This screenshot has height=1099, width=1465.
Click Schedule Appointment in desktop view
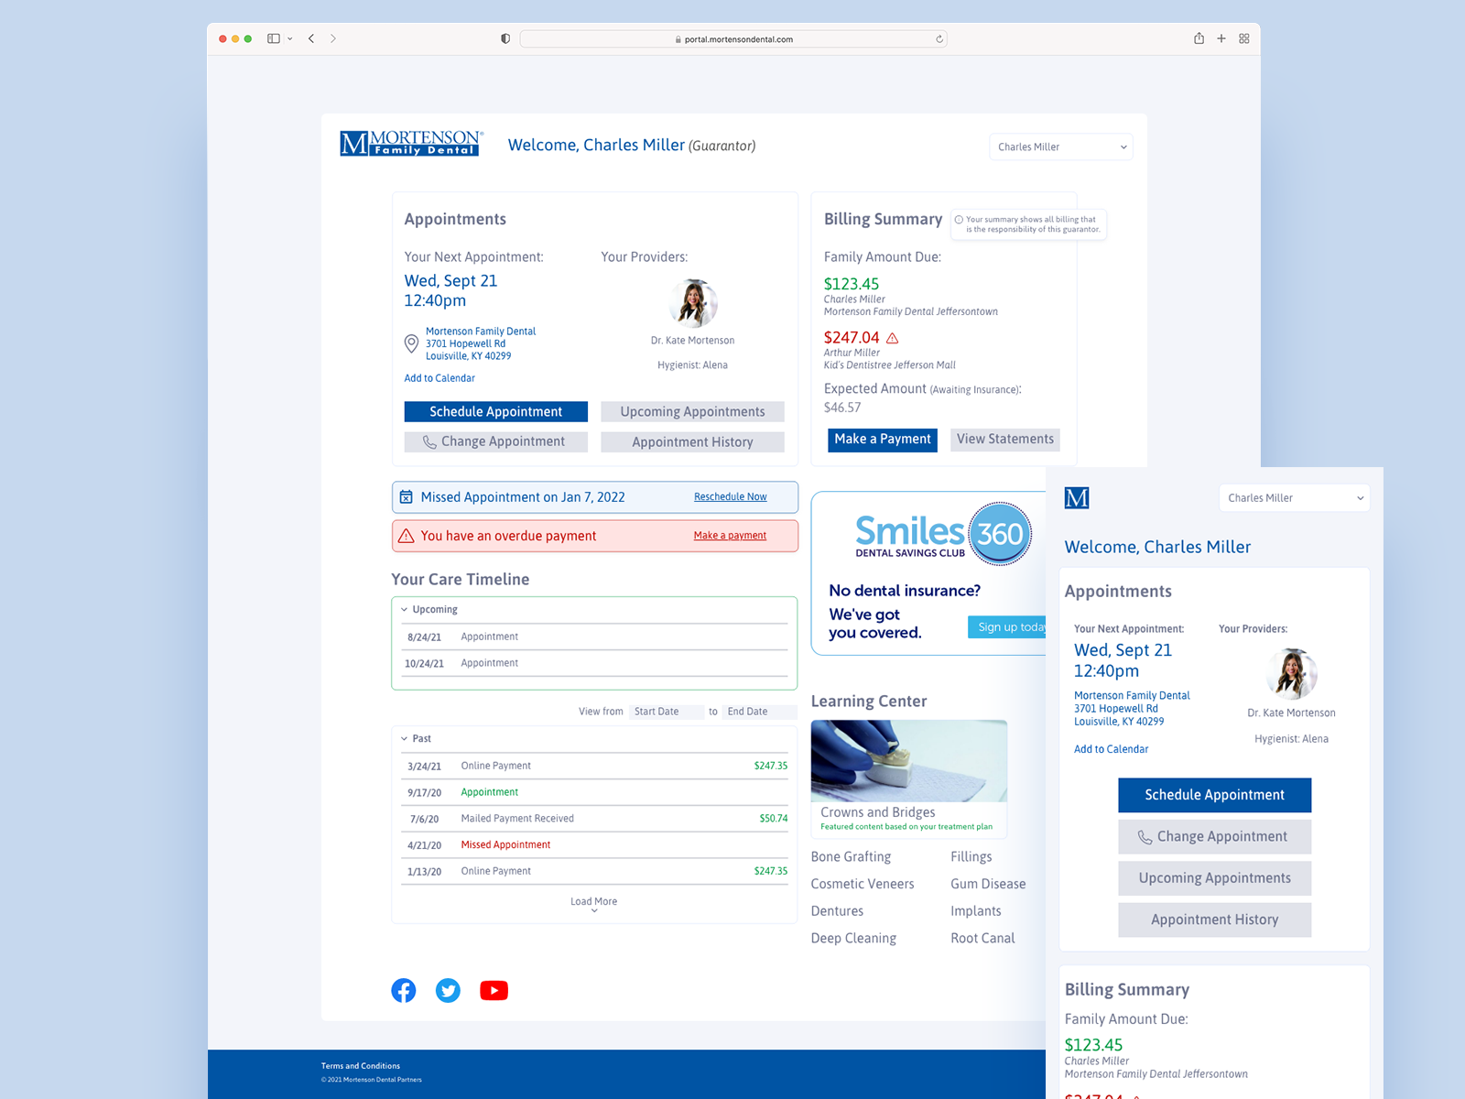[496, 412]
